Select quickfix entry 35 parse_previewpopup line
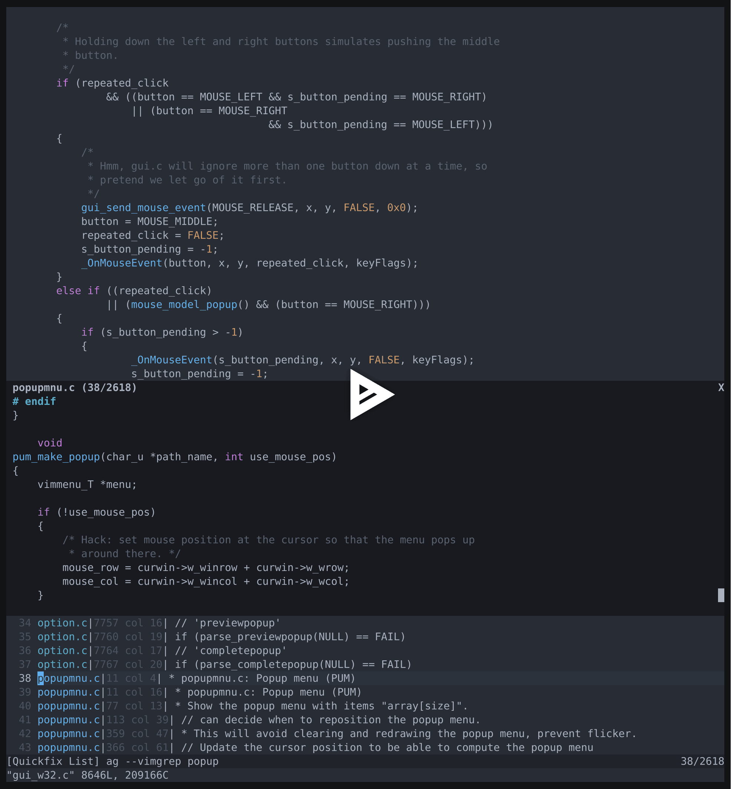 [x=365, y=637]
